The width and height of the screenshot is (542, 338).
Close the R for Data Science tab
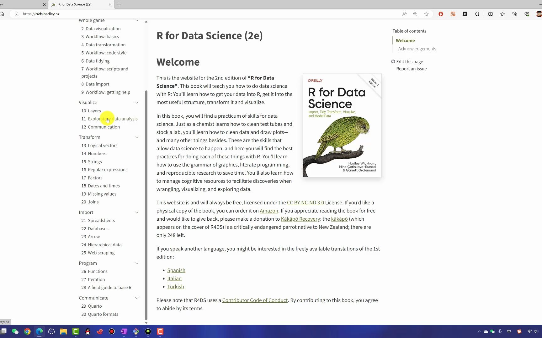110,4
